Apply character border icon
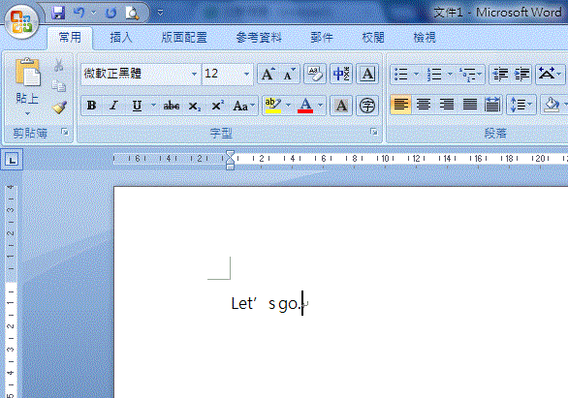The width and height of the screenshot is (568, 398). [x=367, y=74]
